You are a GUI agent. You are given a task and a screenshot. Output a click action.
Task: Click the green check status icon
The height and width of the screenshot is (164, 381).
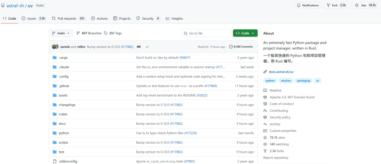tap(147, 47)
